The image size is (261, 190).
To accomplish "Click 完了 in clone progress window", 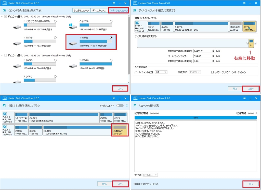I will pos(251,184).
